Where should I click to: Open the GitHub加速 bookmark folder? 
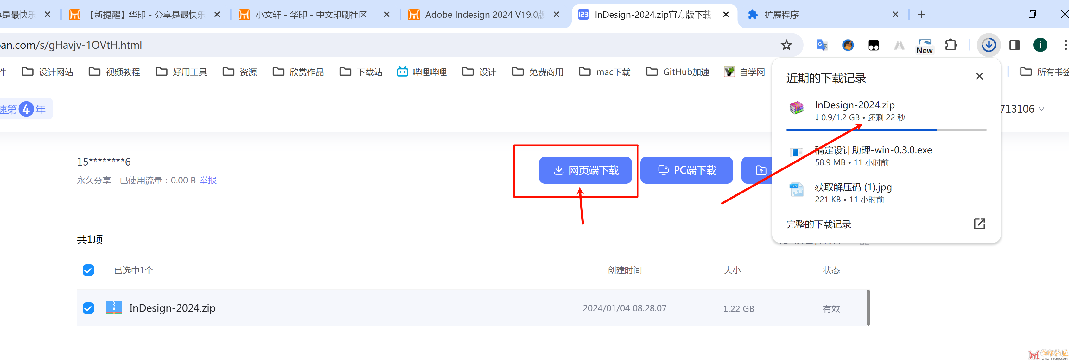pyautogui.click(x=678, y=72)
